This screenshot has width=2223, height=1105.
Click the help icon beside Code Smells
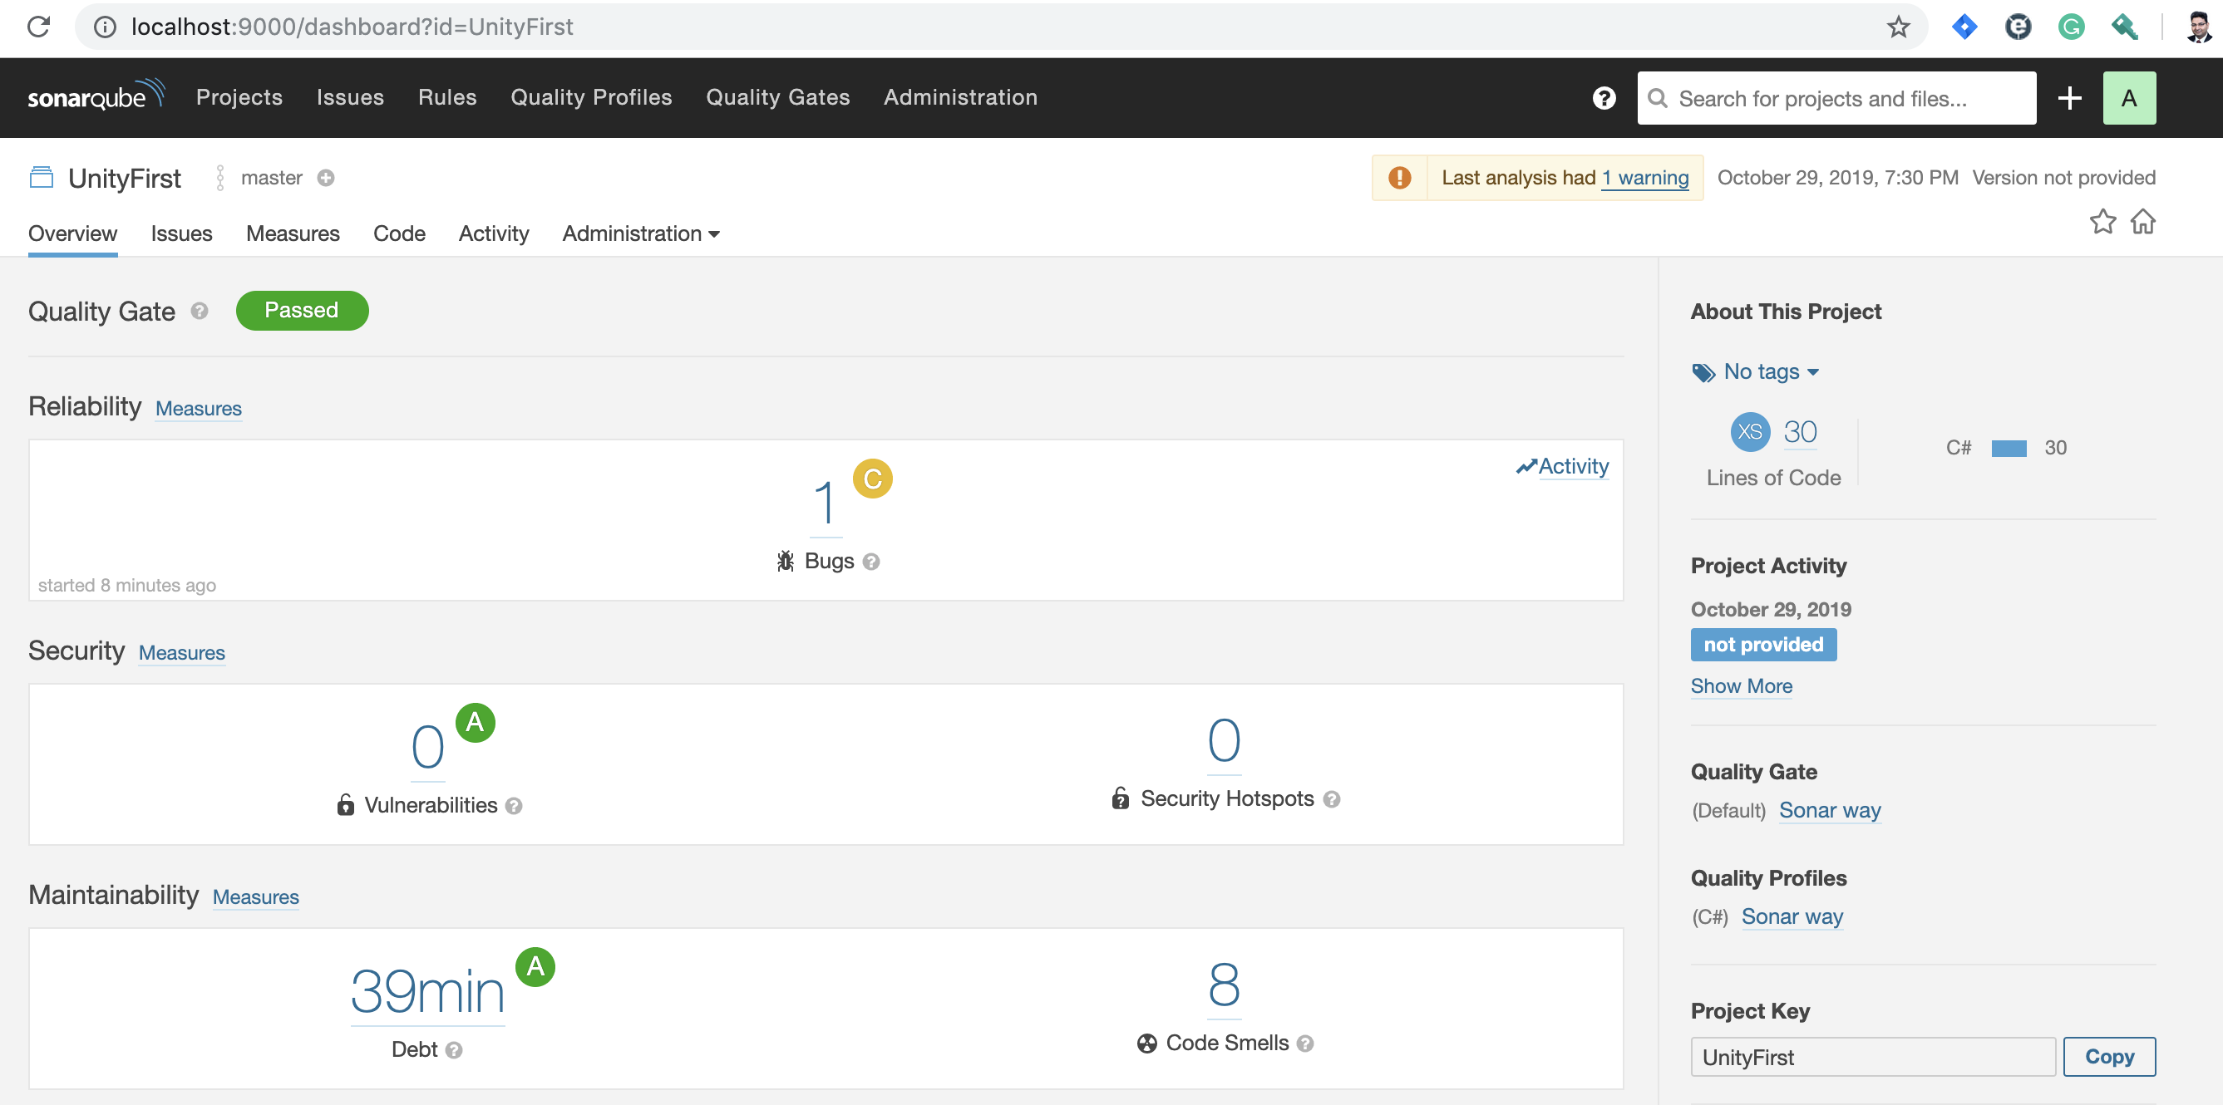coord(1306,1044)
